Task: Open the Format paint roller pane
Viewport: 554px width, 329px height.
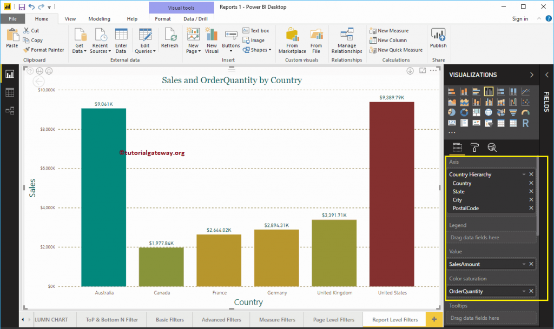Action: click(x=474, y=147)
